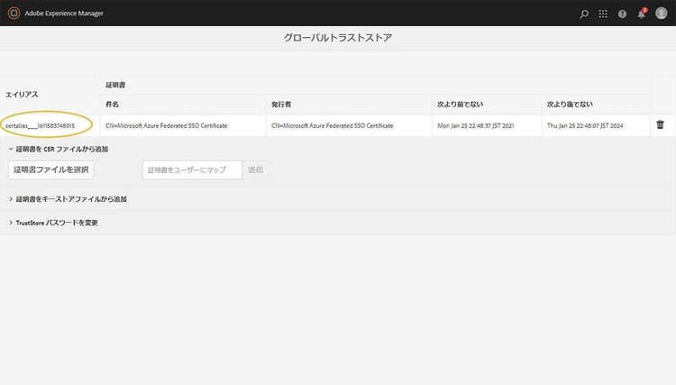The height and width of the screenshot is (385, 676).
Task: Open the help question mark icon
Action: [x=622, y=14]
